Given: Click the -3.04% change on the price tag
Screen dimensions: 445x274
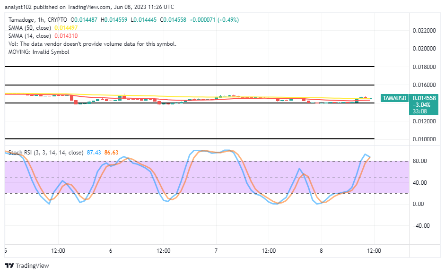Looking at the screenshot, I should click(x=421, y=105).
